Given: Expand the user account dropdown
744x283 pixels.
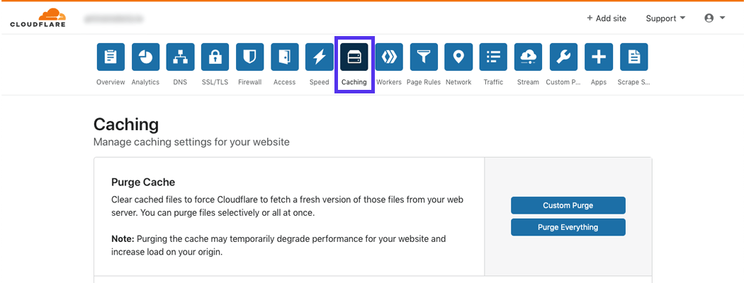Looking at the screenshot, I should (x=714, y=18).
